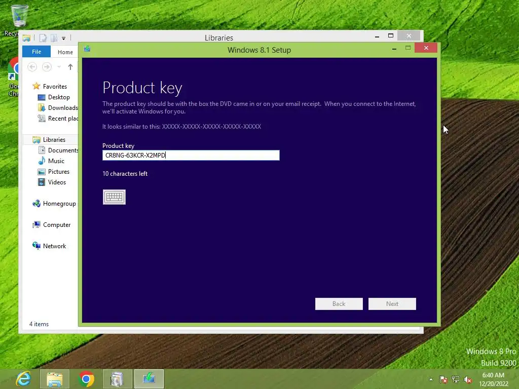The image size is (519, 389).
Task: Click the network tray icon
Action: click(x=456, y=379)
